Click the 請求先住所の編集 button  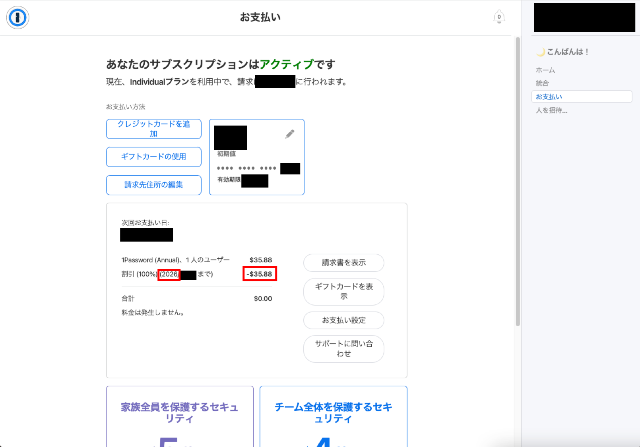(x=154, y=185)
